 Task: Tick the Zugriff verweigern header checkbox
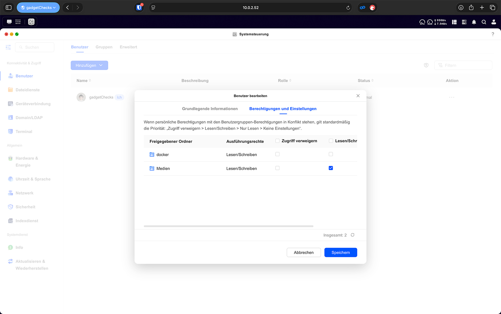[277, 141]
